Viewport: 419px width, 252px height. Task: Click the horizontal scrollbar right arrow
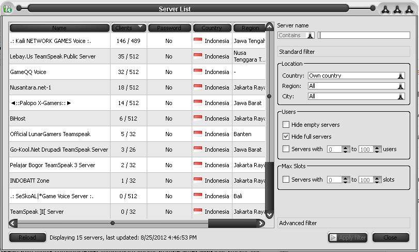click(x=260, y=223)
